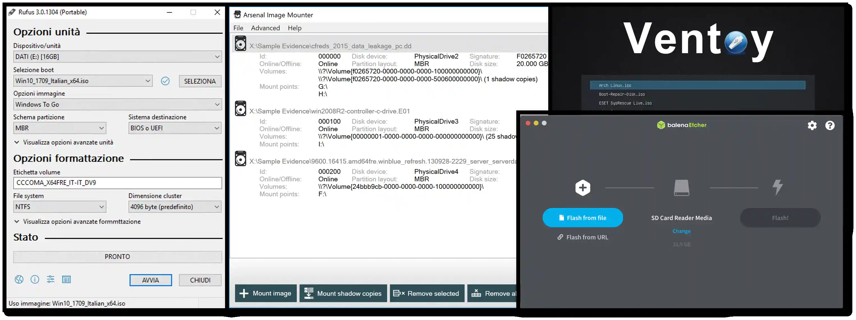The image size is (856, 320).
Task: Click the Change drive link
Action: 681,231
